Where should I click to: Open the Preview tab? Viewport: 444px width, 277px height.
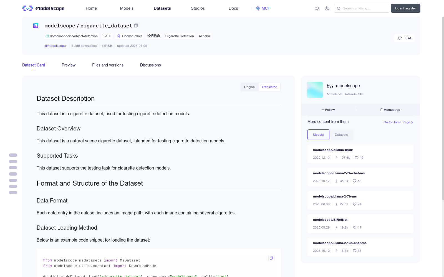pos(69,65)
